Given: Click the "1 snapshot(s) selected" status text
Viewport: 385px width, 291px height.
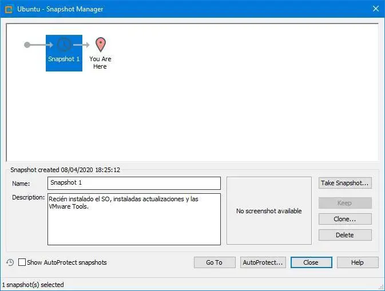Looking at the screenshot, I should pyautogui.click(x=33, y=285).
